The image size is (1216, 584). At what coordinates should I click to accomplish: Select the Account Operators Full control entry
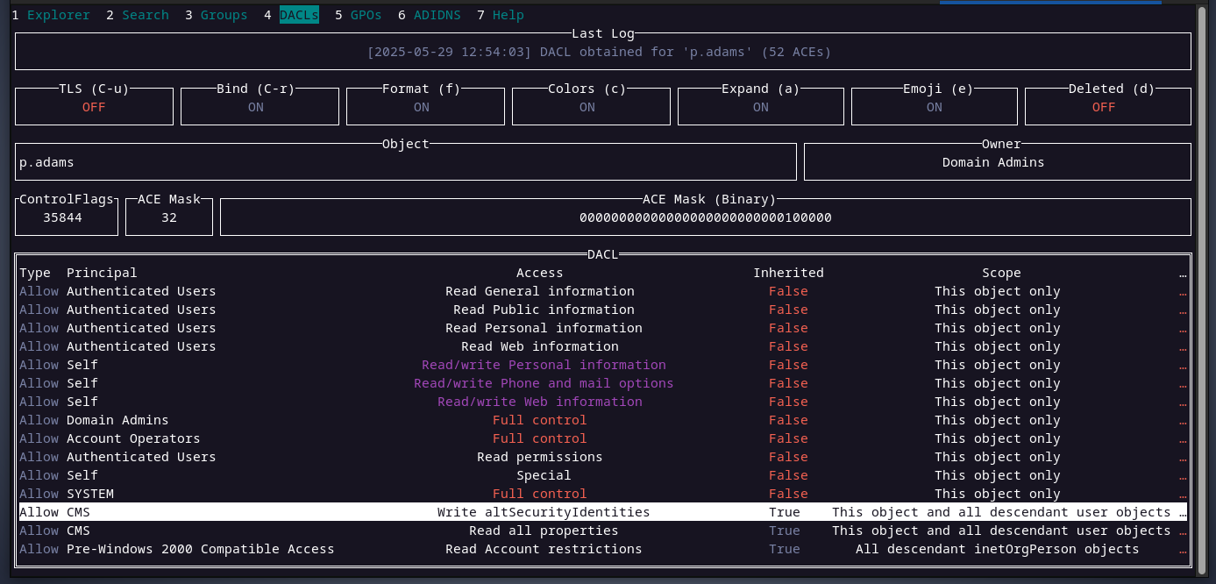point(539,438)
